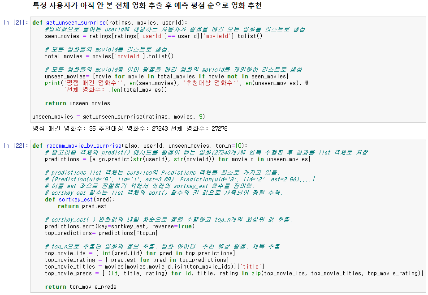
Task: Click the 'return unseen_movies' line
Action: pos(78,103)
